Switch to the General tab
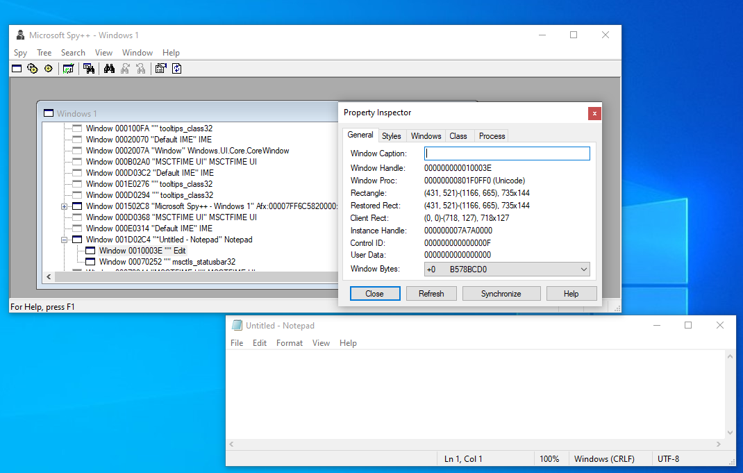The height and width of the screenshot is (473, 743). pyautogui.click(x=360, y=135)
